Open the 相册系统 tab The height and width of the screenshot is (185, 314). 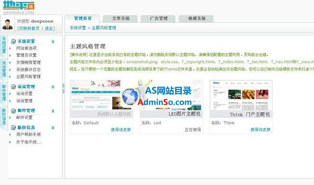196,19
